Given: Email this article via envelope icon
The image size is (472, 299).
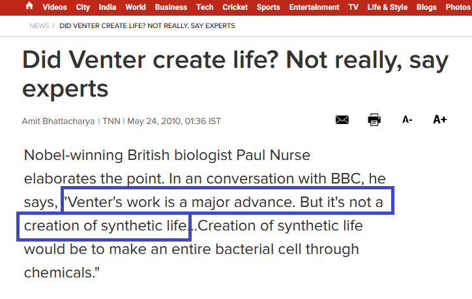Looking at the screenshot, I should (x=342, y=120).
